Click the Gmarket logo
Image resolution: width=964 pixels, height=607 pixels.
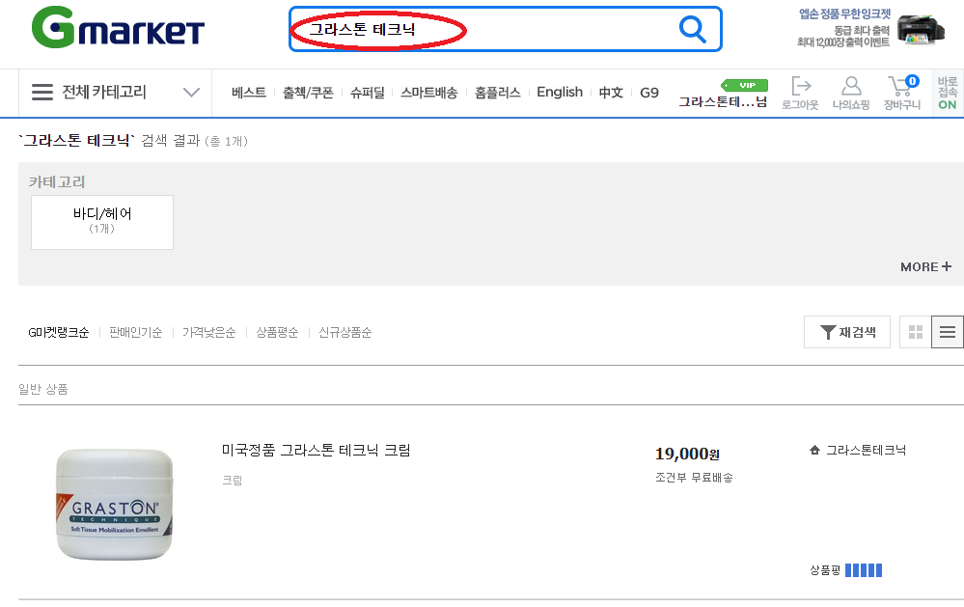click(x=118, y=28)
